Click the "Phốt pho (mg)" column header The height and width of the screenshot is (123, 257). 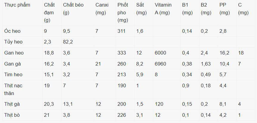tap(123, 13)
